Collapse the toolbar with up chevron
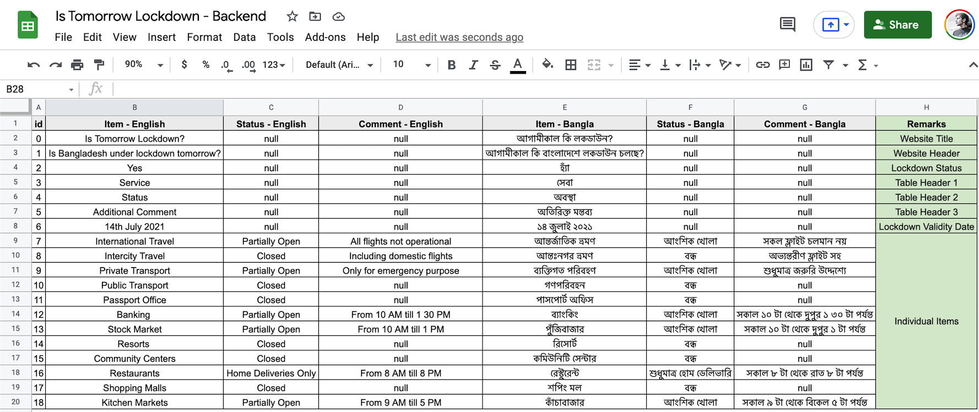The height and width of the screenshot is (412, 979). click(x=973, y=65)
